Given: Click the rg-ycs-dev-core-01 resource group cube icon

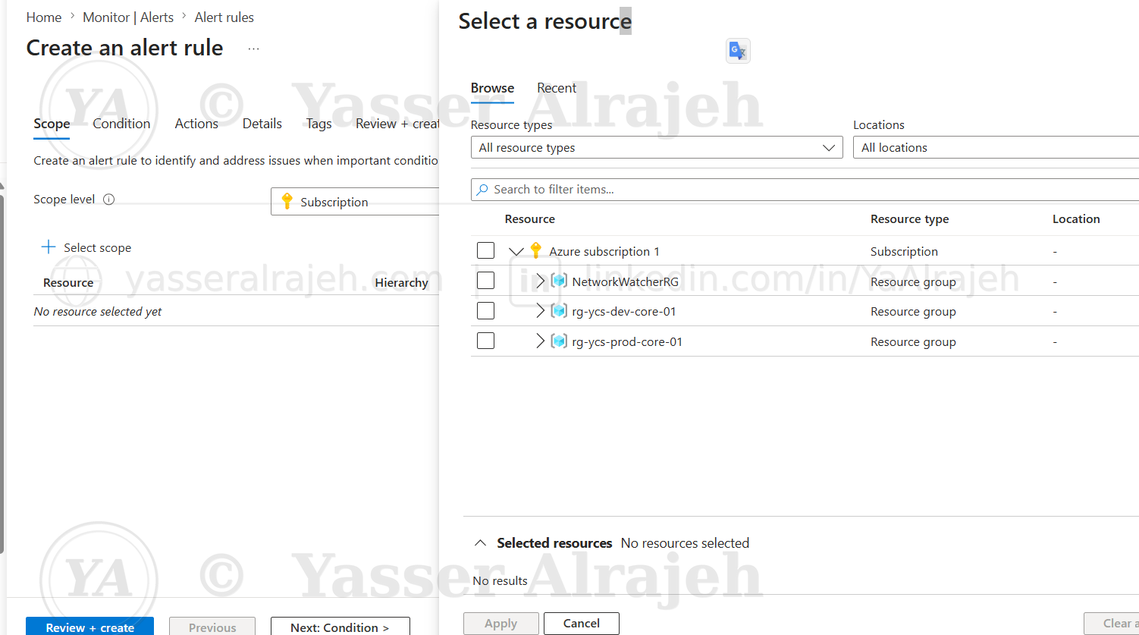Looking at the screenshot, I should point(559,311).
